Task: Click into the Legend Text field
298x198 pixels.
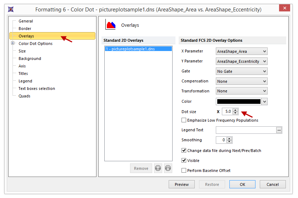Action: (x=245, y=130)
